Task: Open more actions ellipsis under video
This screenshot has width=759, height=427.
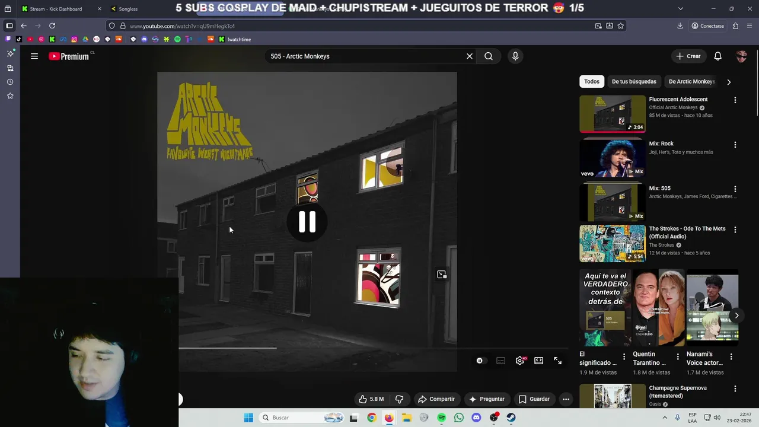Action: tap(566, 399)
